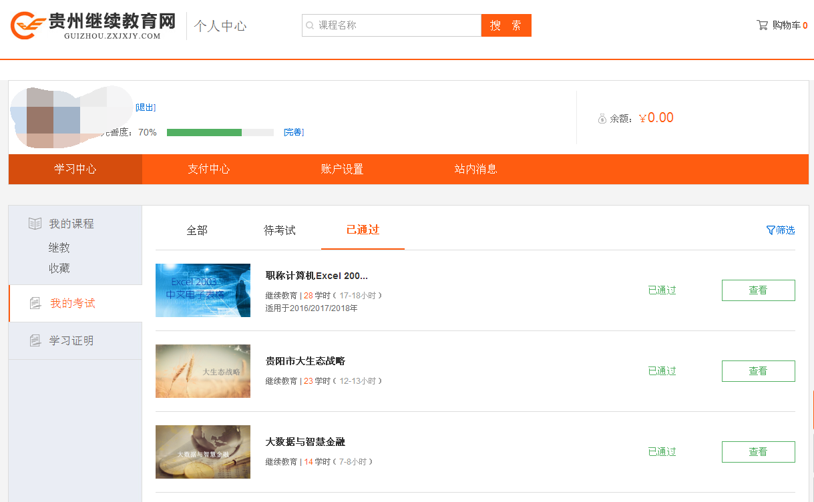Switch to the 全部 tab
The height and width of the screenshot is (502, 814).
pyautogui.click(x=197, y=230)
